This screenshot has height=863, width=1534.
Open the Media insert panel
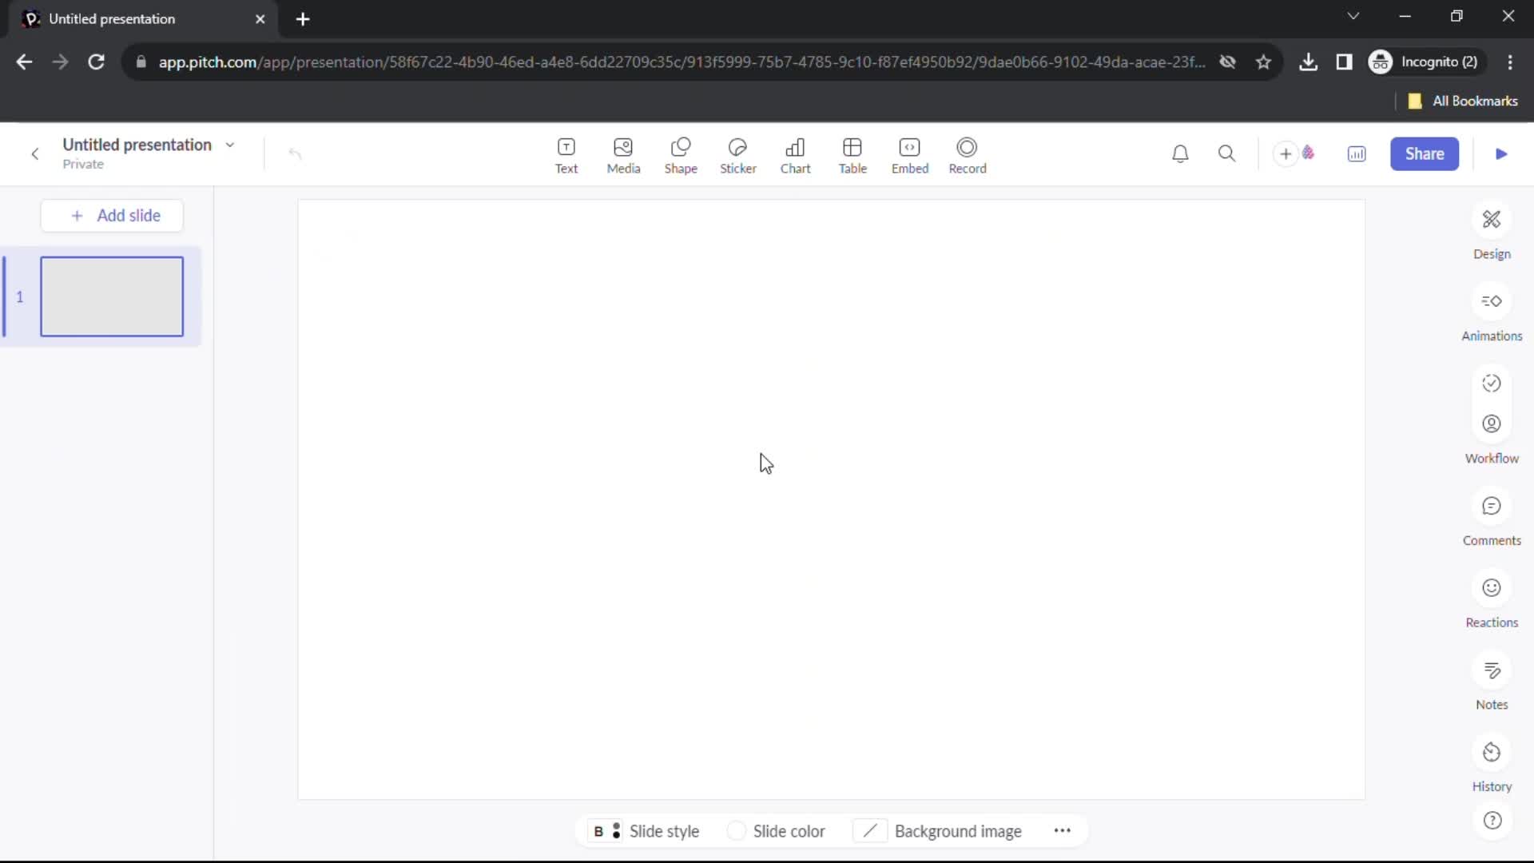622,154
